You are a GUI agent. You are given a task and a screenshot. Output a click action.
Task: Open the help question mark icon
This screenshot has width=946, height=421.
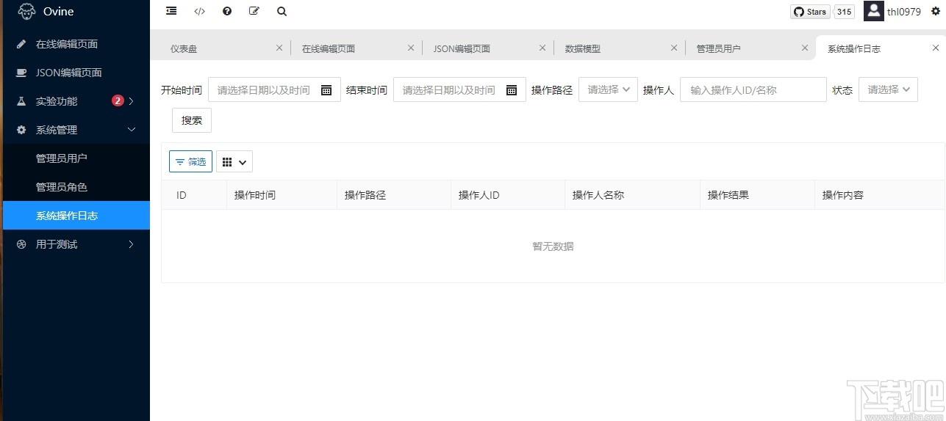(x=227, y=11)
